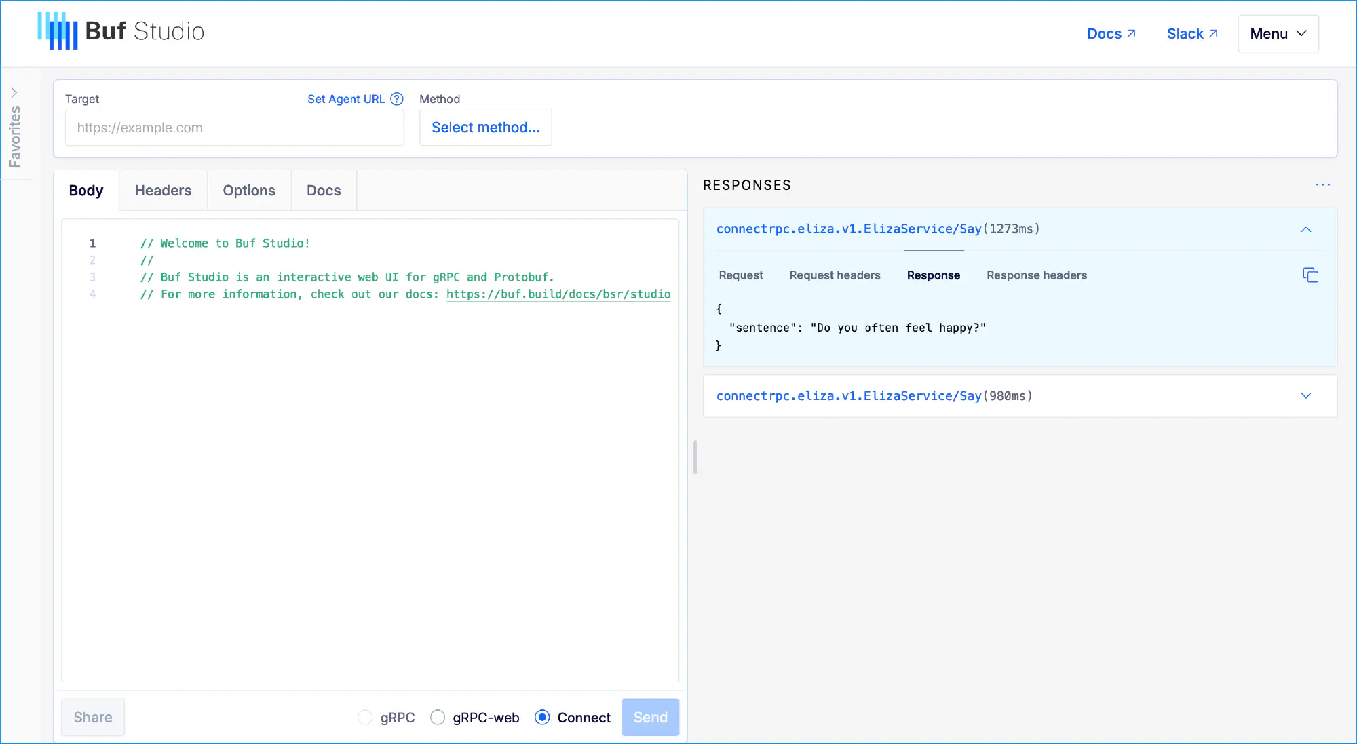Open the Select method picker
The width and height of the screenshot is (1357, 744).
(485, 128)
